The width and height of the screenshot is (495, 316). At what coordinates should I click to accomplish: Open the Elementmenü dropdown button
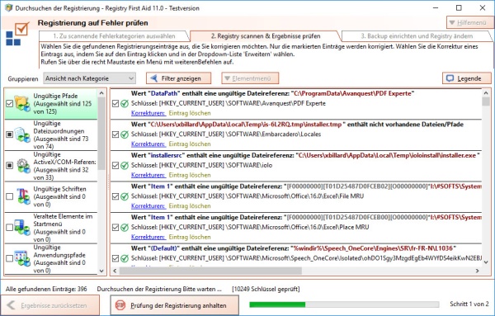(x=250, y=78)
